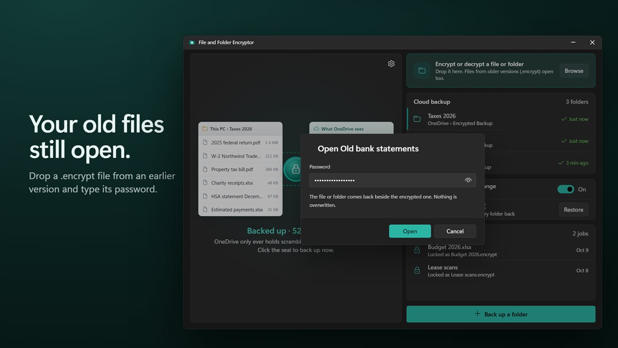Open settings with the gear icon
Screen dimensions: 618x348
point(391,64)
